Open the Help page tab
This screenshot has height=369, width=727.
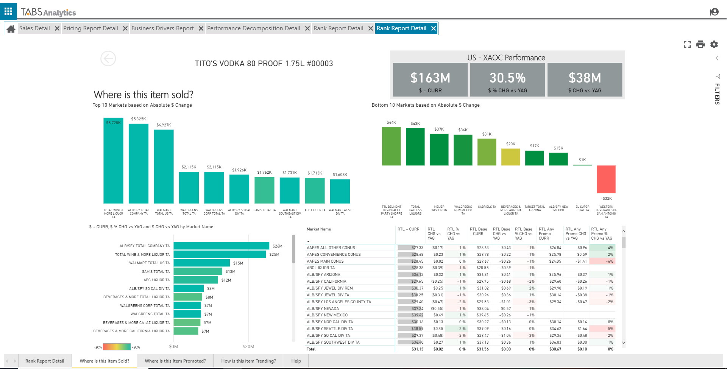pyautogui.click(x=296, y=361)
